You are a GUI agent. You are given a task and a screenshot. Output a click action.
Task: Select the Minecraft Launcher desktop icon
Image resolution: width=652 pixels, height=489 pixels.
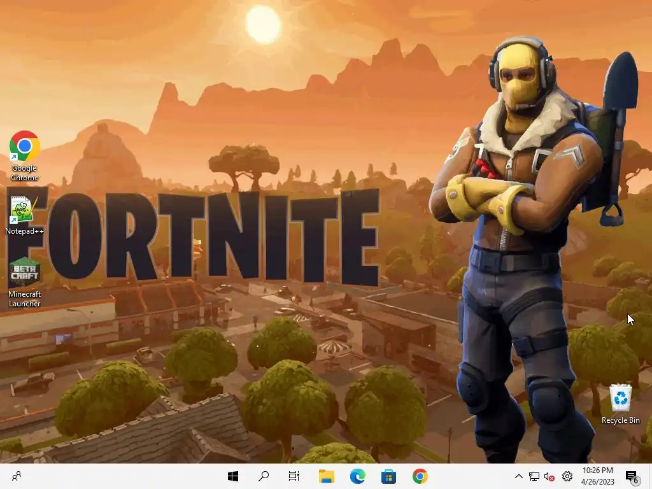click(25, 283)
